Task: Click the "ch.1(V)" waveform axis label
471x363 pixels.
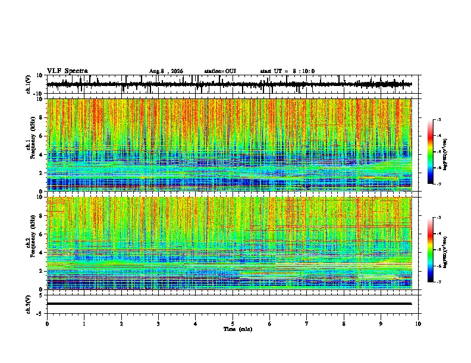Action: (29, 84)
